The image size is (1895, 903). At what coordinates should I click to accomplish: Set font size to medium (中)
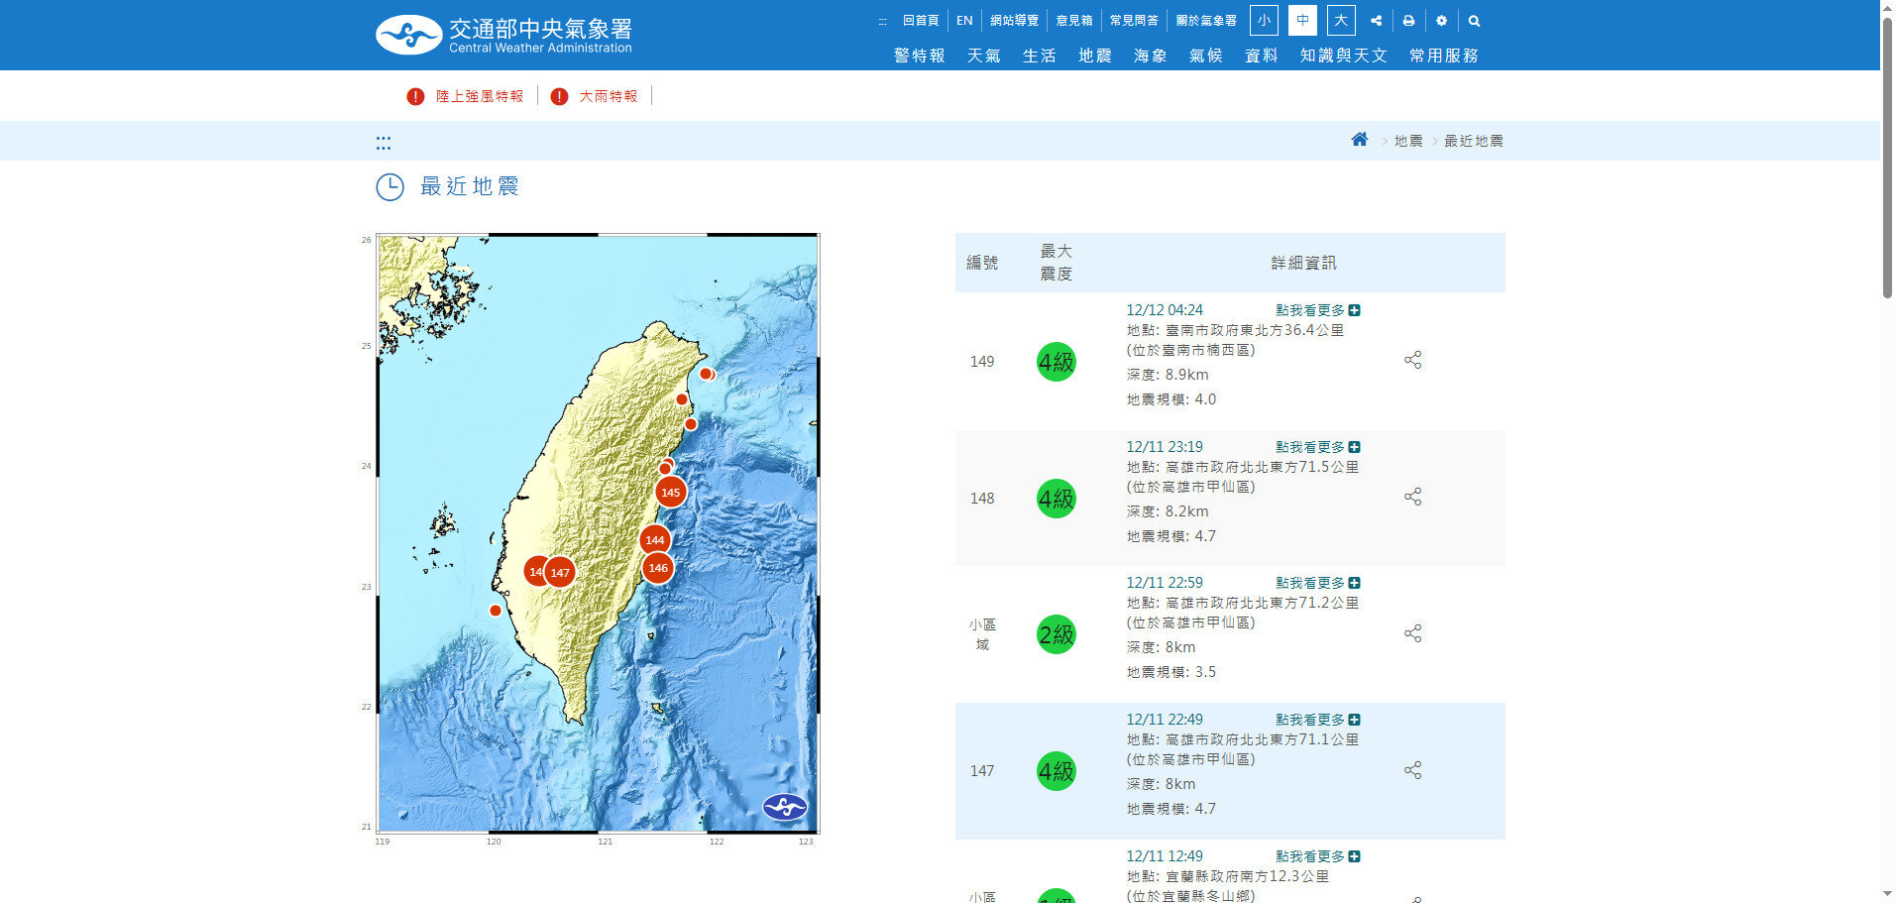pyautogui.click(x=1302, y=21)
